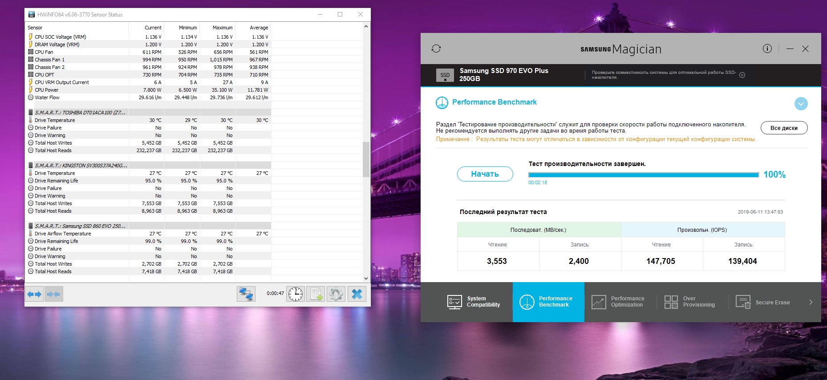Click the sequential write result 2,400
This screenshot has width=827, height=380.
[579, 261]
